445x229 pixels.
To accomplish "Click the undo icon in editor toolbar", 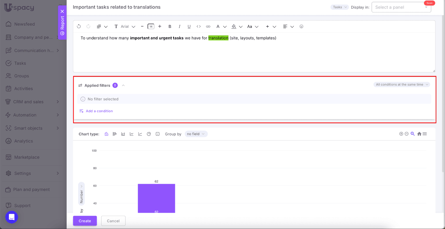I will (79, 26).
